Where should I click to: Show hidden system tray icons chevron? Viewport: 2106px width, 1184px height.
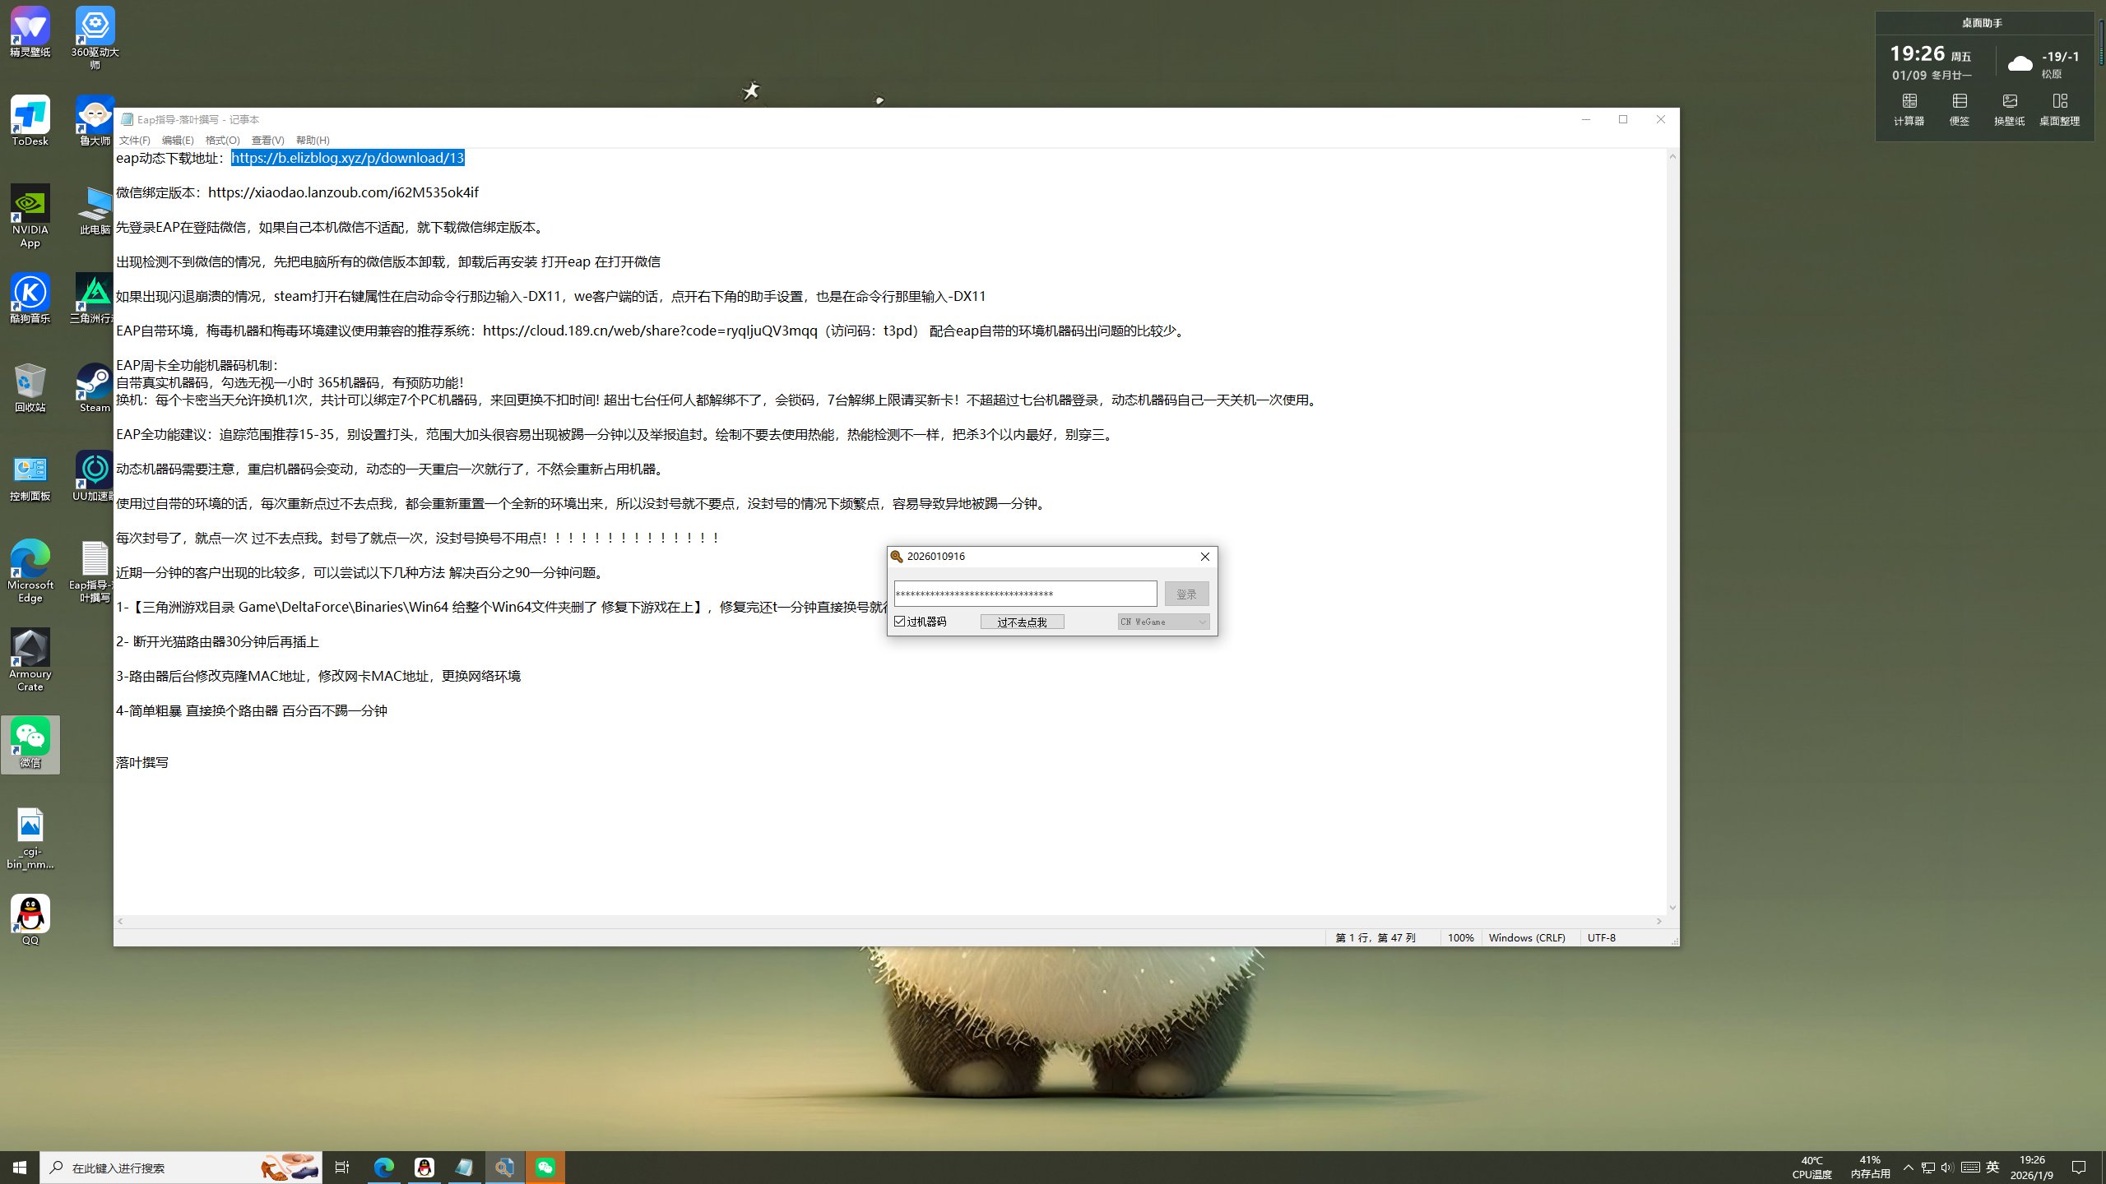click(x=1908, y=1167)
